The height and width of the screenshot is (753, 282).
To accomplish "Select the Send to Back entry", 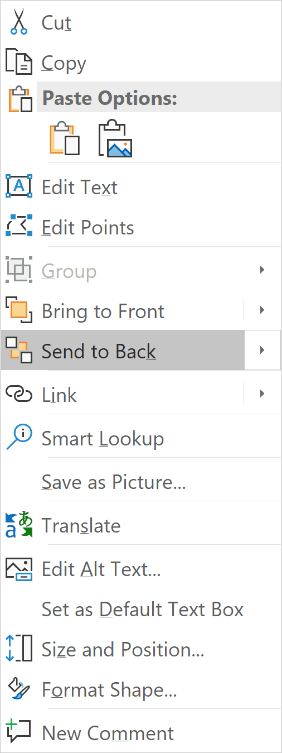I will point(123,350).
